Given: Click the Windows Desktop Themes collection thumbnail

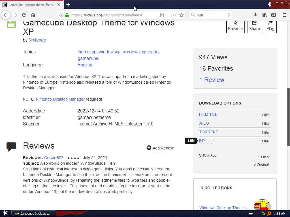Looking at the screenshot, I should click(262, 205).
